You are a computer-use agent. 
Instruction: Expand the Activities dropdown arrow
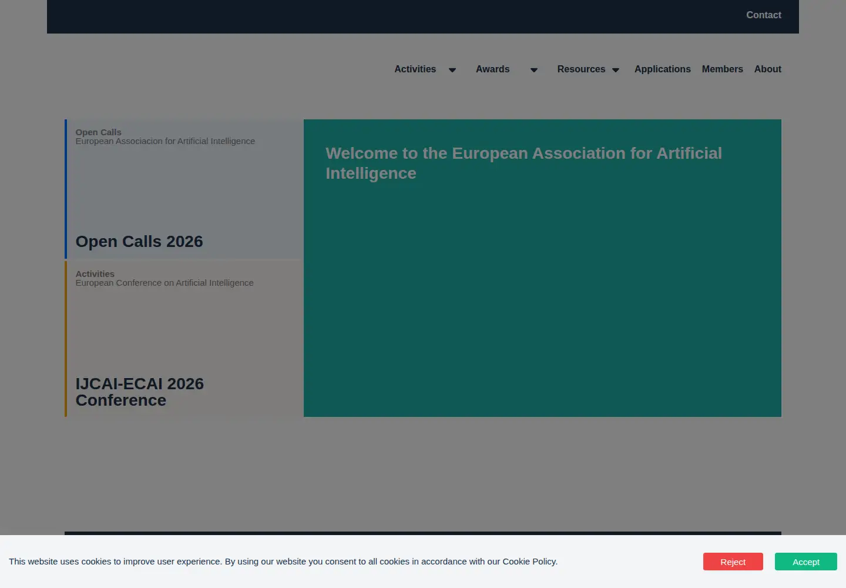[452, 70]
